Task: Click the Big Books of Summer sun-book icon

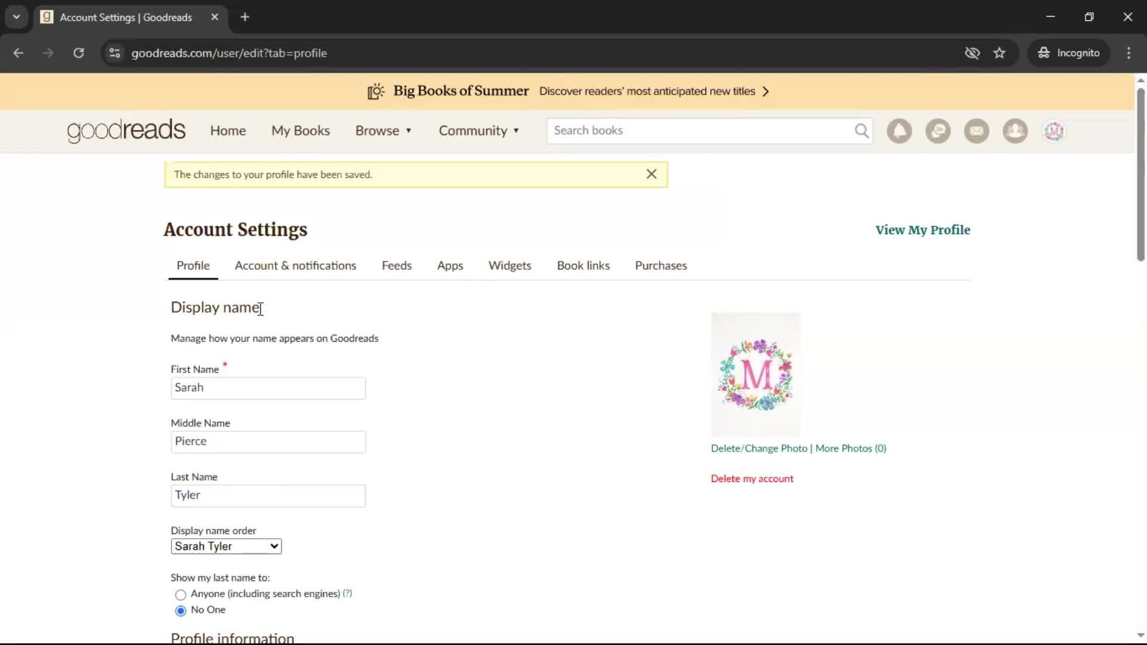Action: (x=376, y=91)
